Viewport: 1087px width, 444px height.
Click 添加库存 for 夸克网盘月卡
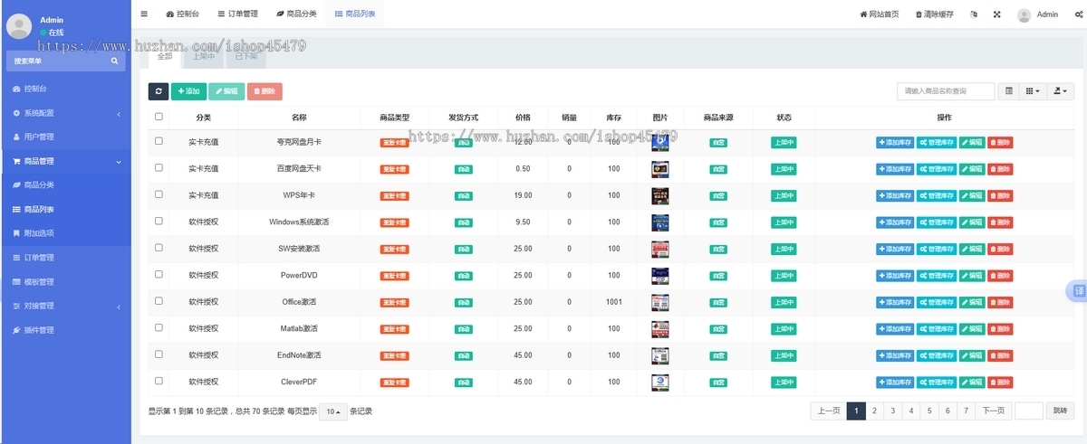pos(895,142)
